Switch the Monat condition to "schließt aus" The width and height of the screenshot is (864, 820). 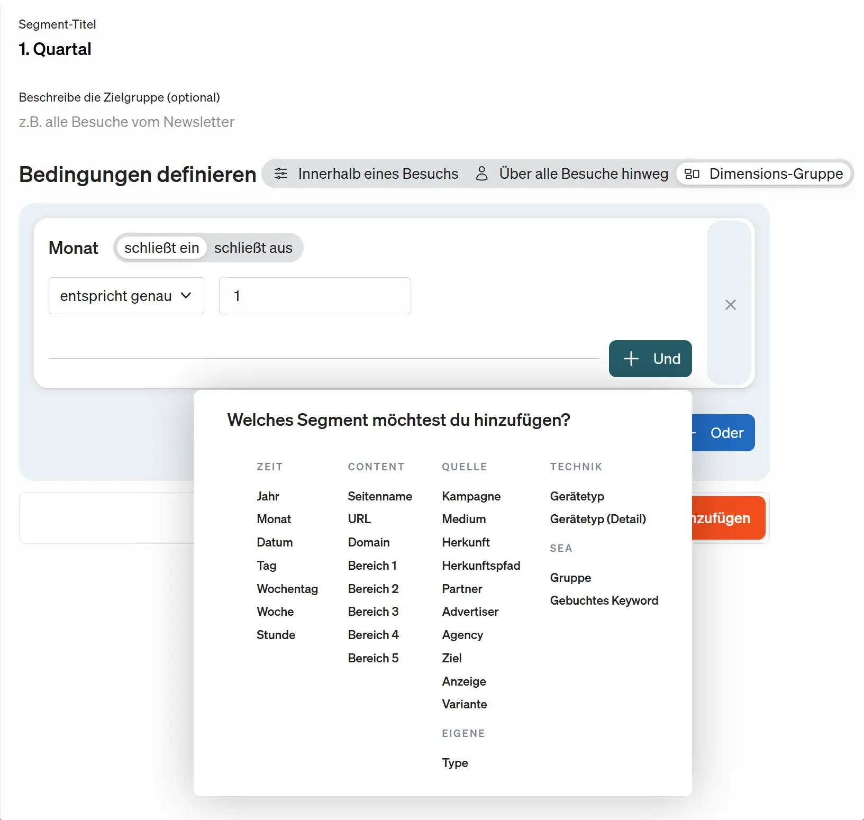(x=253, y=247)
